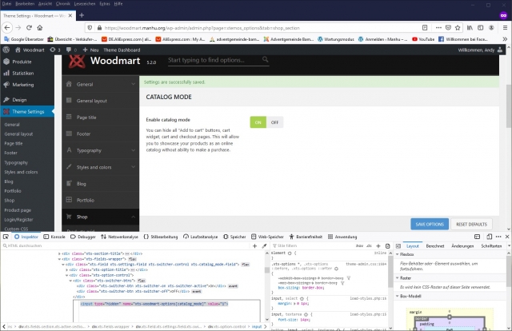Screen dimensions: 512x331
Task: Expand the xts-section-title div node
Action: [59, 253]
